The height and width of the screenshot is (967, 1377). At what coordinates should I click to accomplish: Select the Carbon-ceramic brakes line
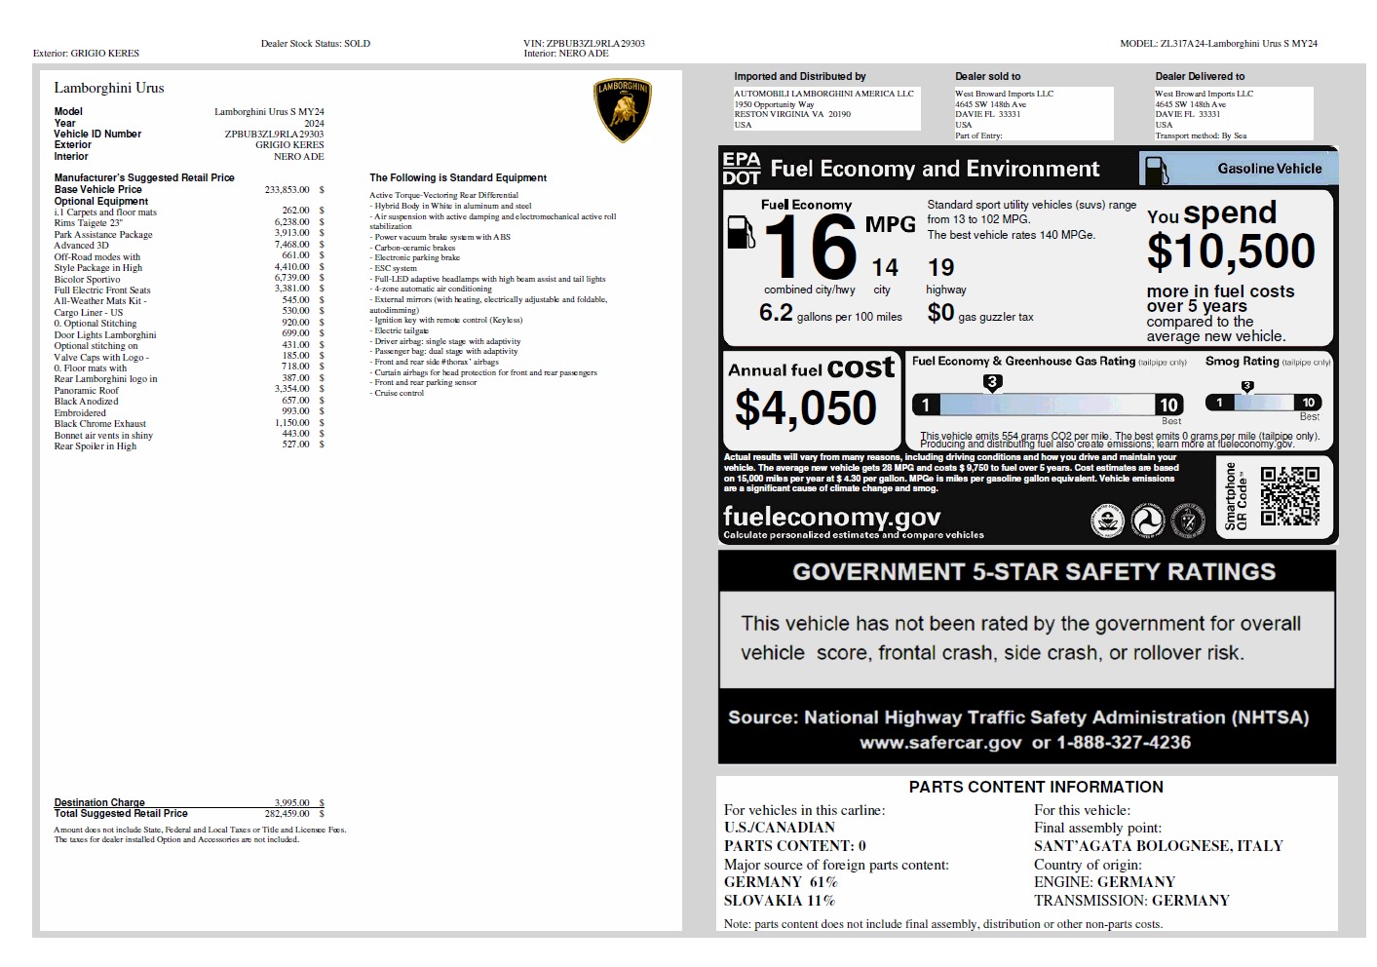412,248
